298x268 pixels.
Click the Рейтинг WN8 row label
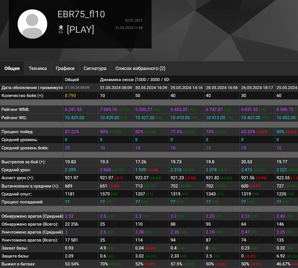(x=15, y=110)
